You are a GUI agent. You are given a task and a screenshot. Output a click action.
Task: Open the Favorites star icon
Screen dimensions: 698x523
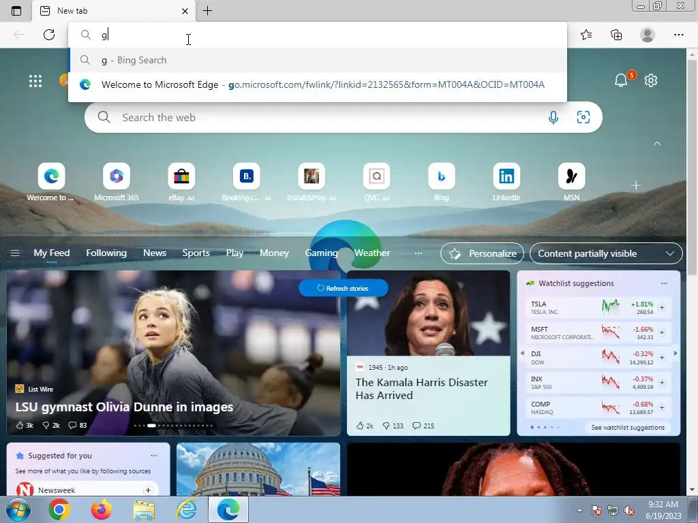point(586,35)
